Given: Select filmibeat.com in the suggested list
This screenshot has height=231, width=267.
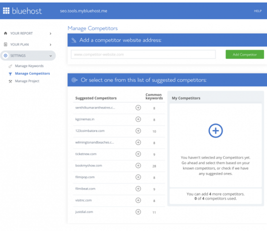Looking at the screenshot, I should click(85, 188).
